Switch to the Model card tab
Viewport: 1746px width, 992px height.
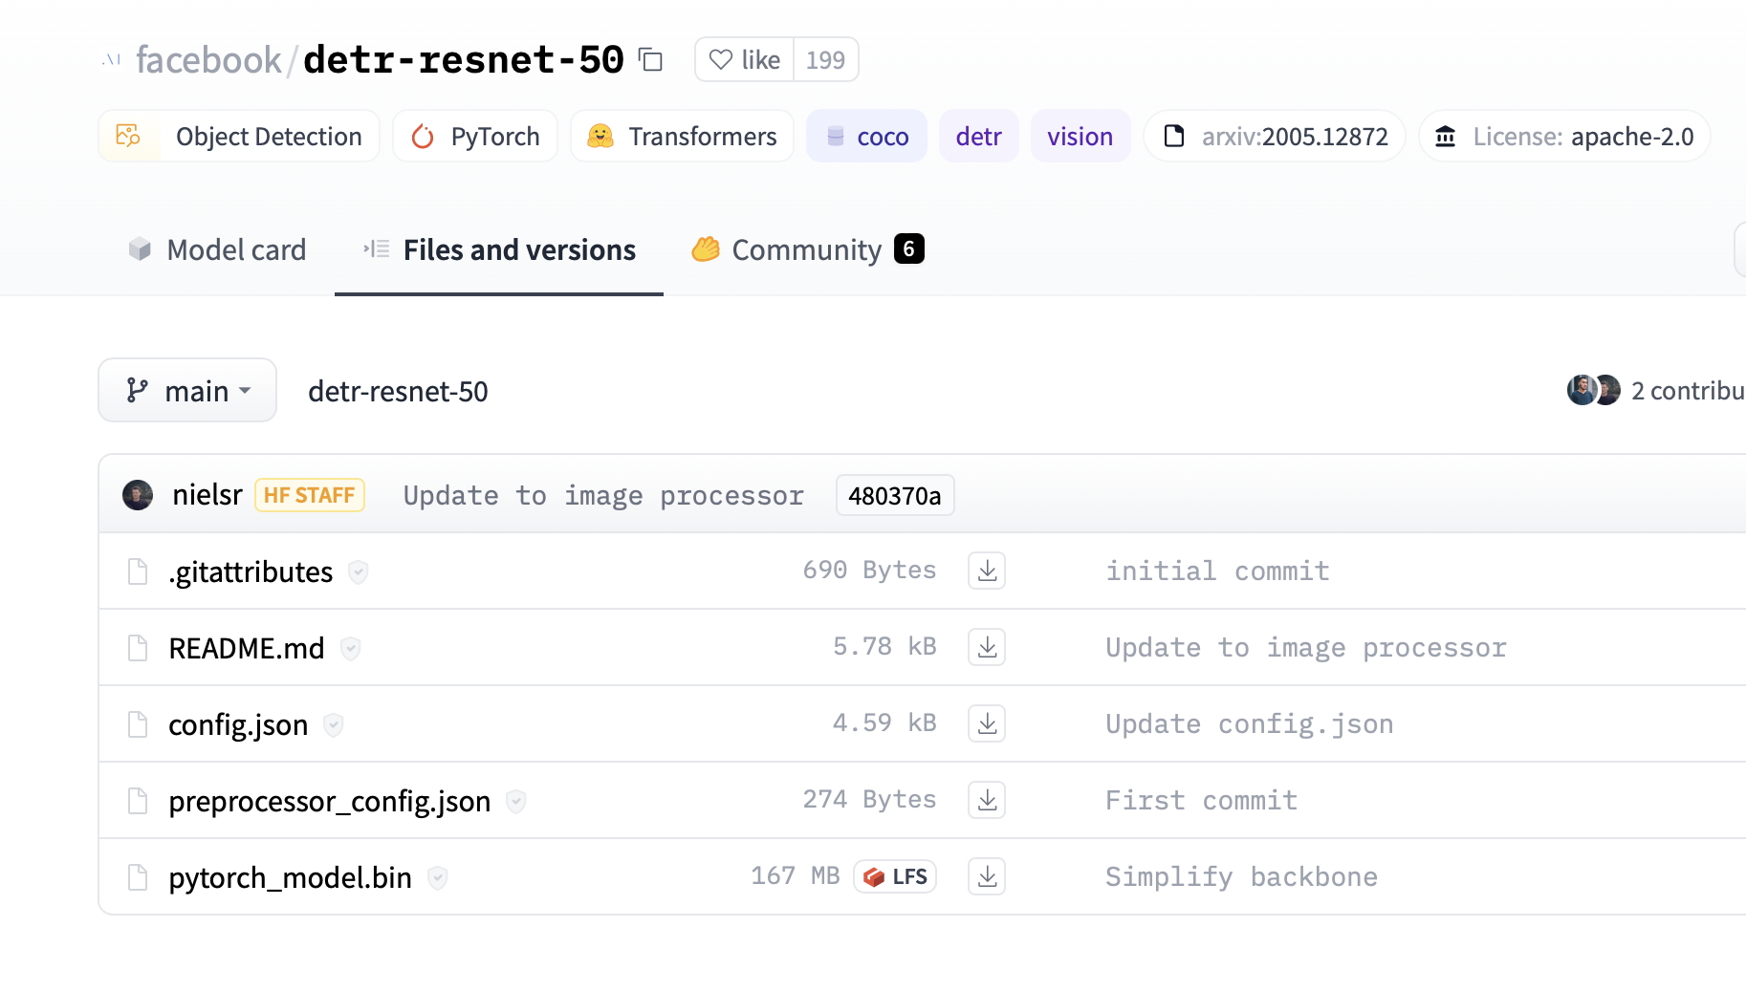[x=217, y=249]
